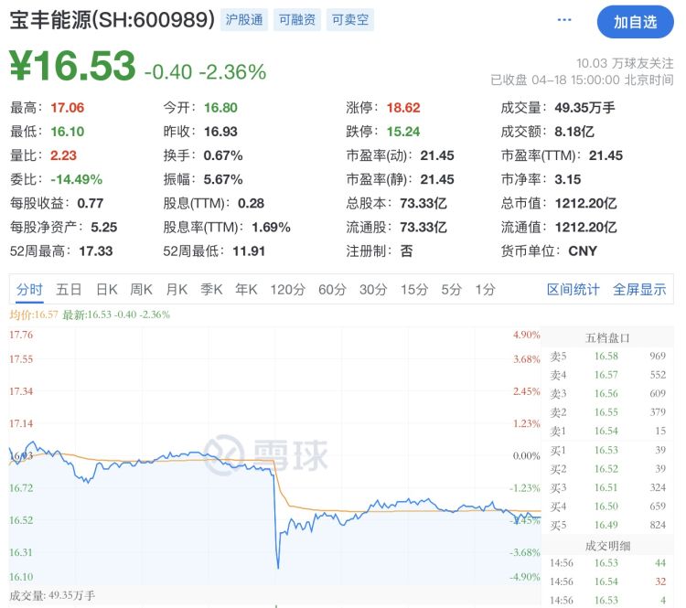
Task: Select the 卖2 order row at 16.55
Action: (607, 412)
